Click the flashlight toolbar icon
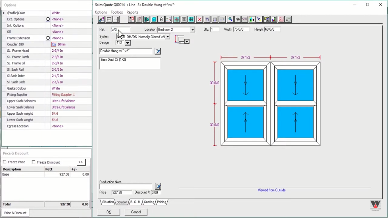The image size is (388, 218). (x=259, y=19)
